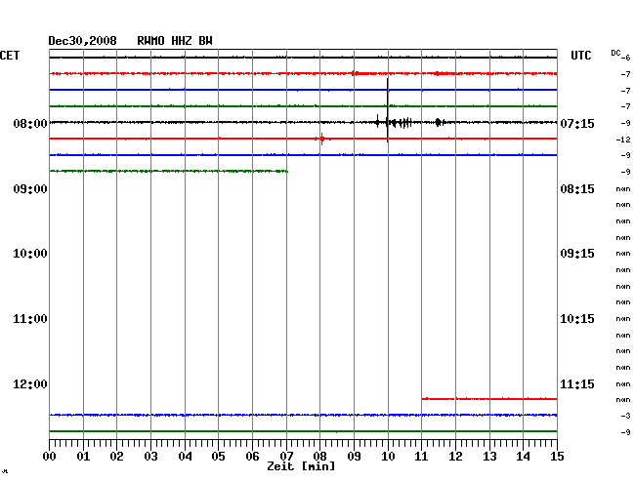This screenshot has width=635, height=482.
Task: Click the DC column header
Action: click(615, 53)
